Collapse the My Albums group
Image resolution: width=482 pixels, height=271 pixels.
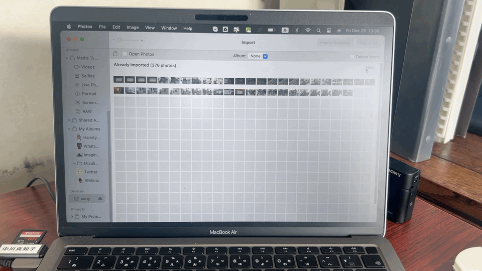point(69,129)
